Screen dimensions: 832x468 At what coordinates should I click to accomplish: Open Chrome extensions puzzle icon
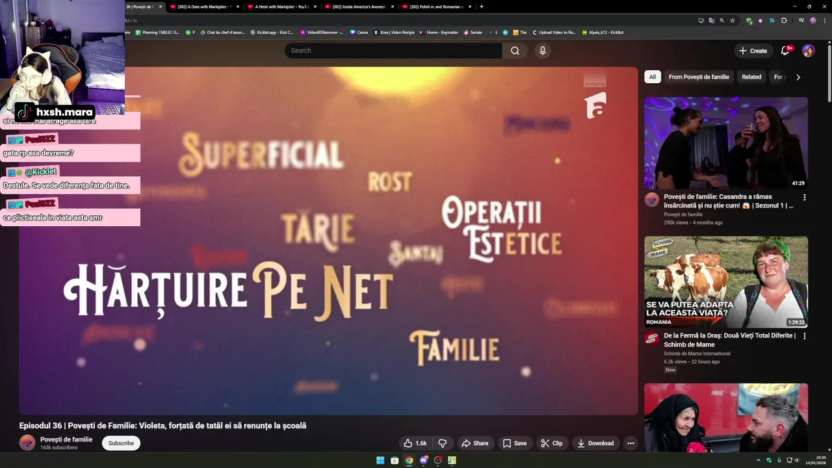pos(784,20)
